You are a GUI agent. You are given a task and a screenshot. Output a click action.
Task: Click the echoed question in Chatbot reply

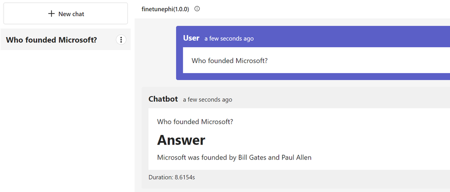click(195, 122)
